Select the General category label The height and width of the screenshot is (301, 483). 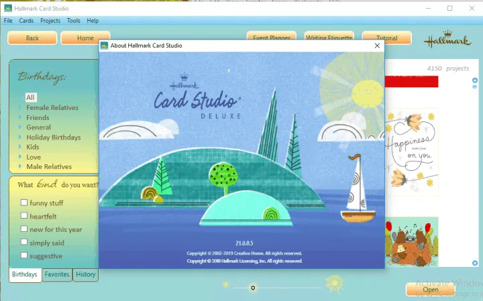pyautogui.click(x=38, y=127)
